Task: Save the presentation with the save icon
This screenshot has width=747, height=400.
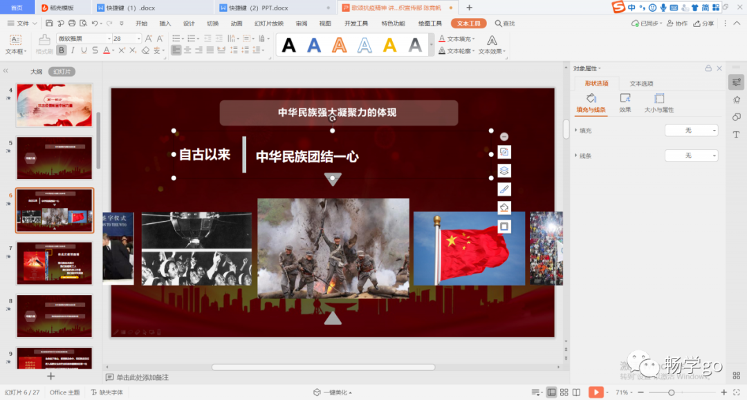Action: (x=49, y=23)
